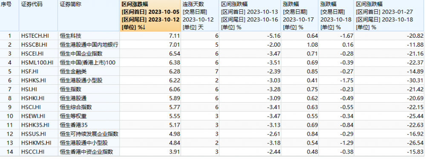The width and height of the screenshot is (426, 159).
Task: Select the 区间涨跌幅 2023-10-13 column header
Action: click(x=250, y=16)
